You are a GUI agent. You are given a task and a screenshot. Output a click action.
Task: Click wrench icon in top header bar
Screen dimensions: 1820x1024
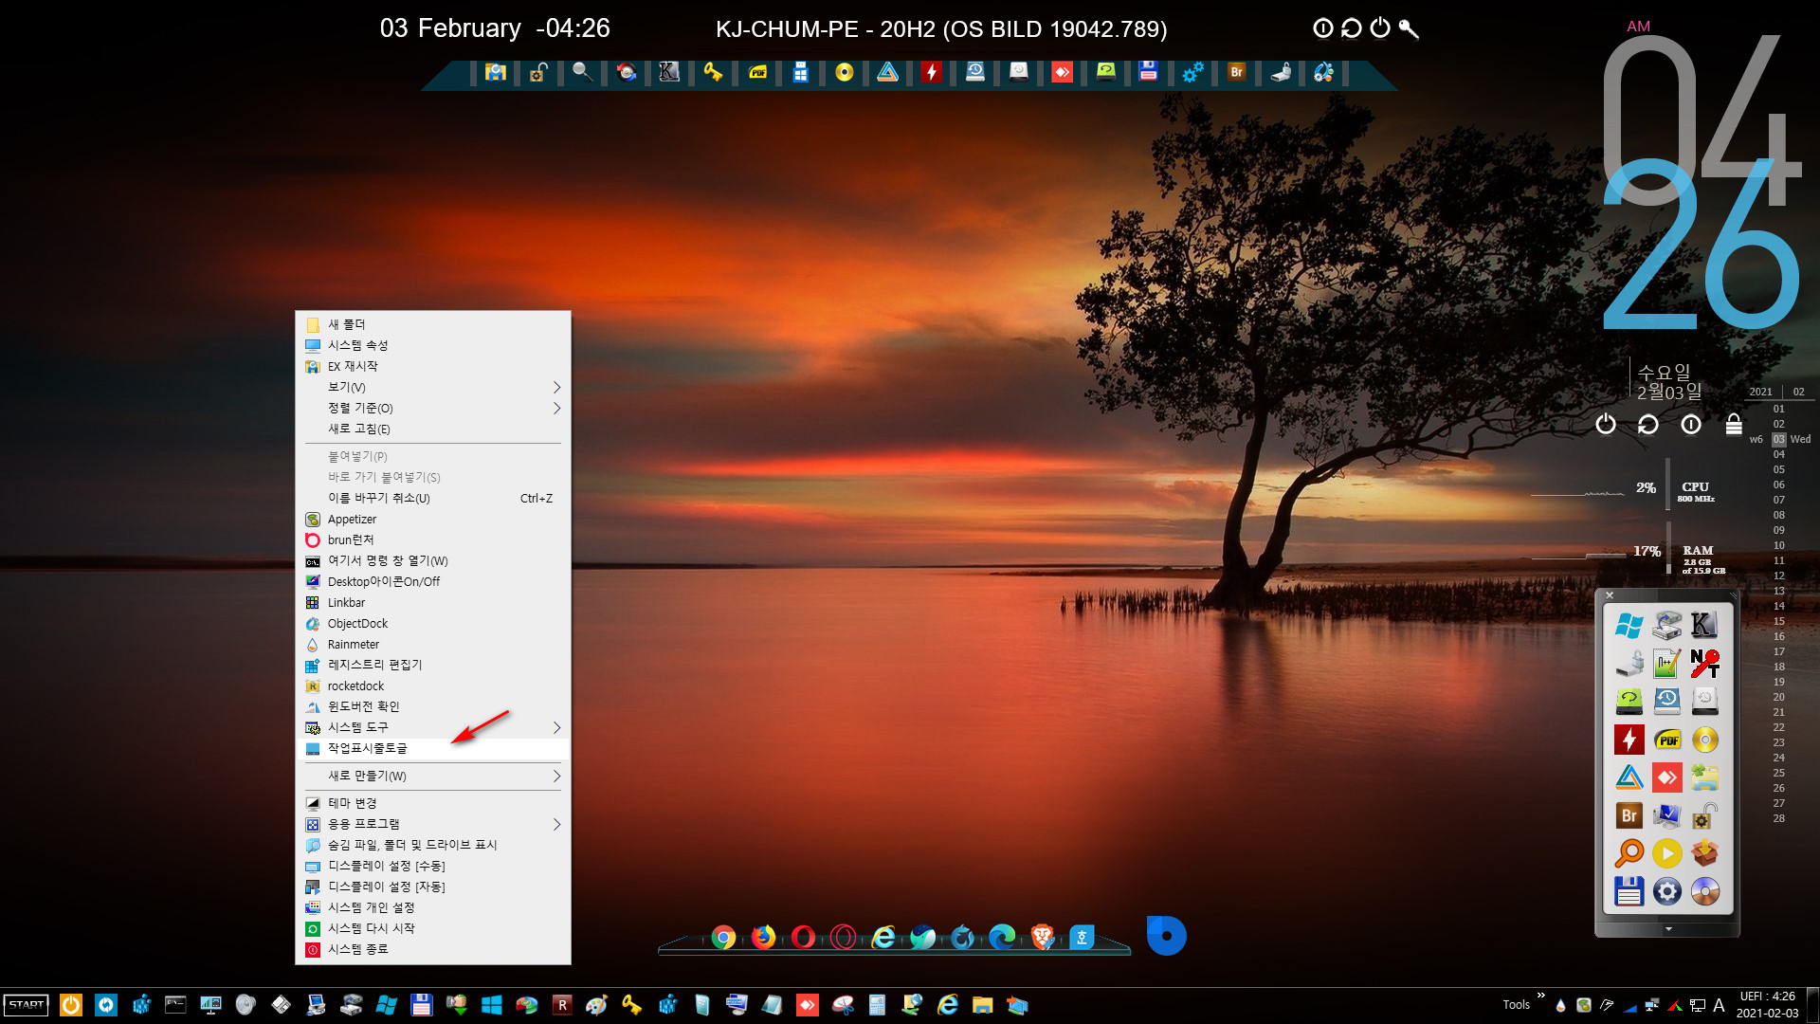tap(1409, 28)
